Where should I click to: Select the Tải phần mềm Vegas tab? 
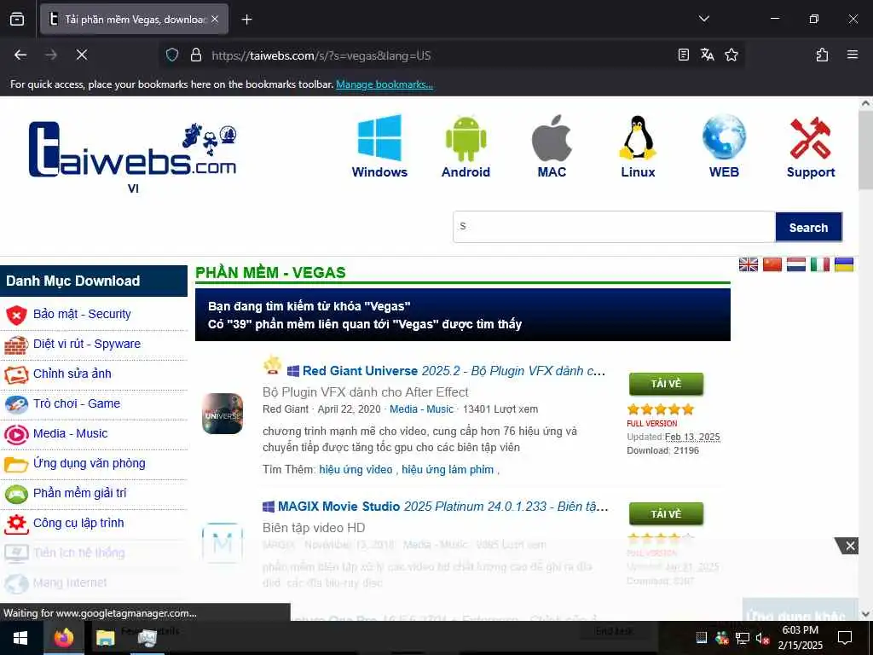[134, 20]
